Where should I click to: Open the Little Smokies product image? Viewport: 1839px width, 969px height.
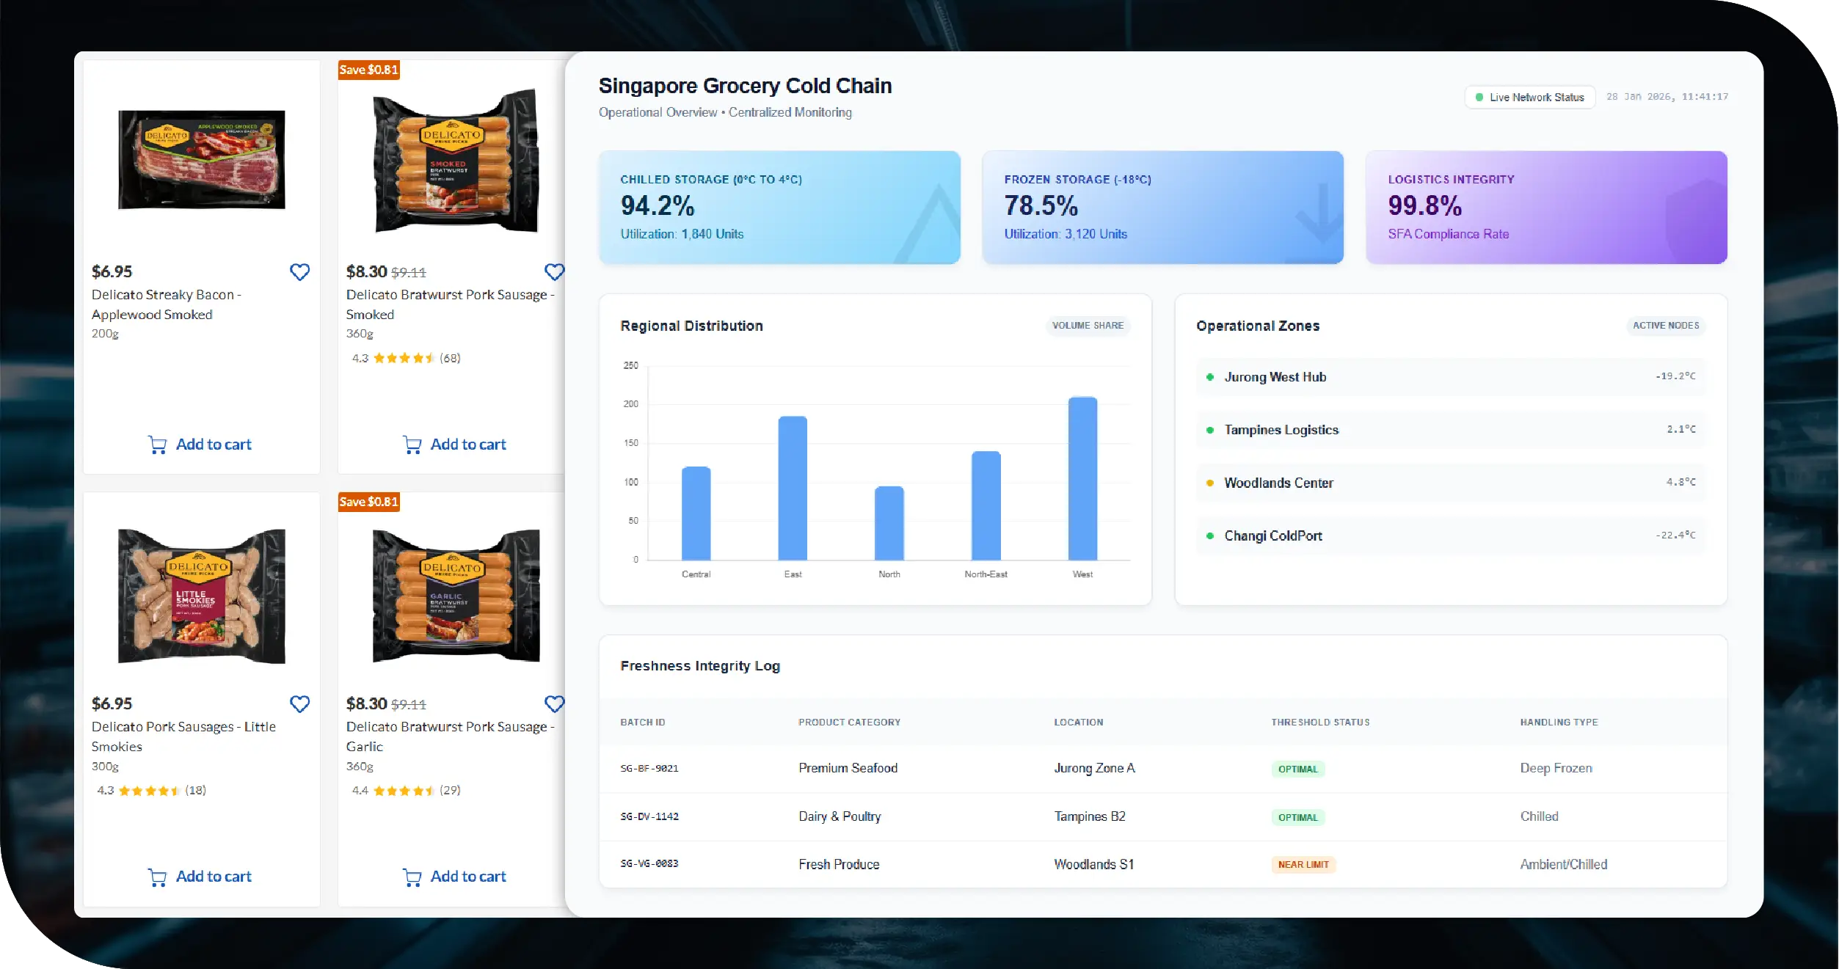tap(202, 596)
